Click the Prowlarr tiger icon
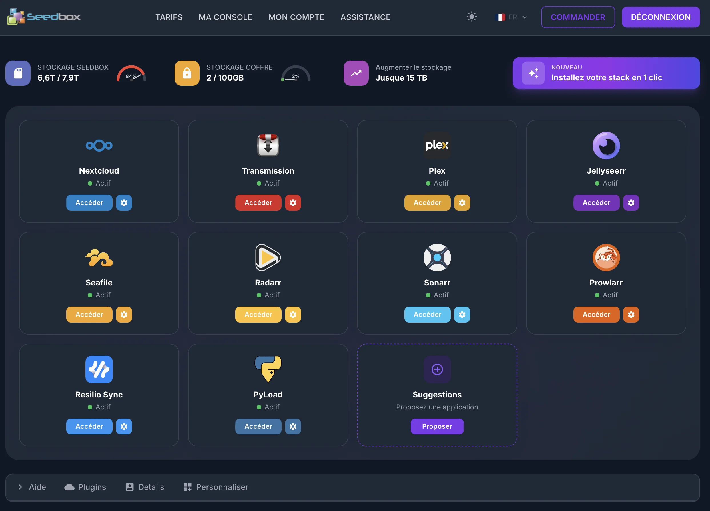The image size is (710, 511). pyautogui.click(x=606, y=257)
